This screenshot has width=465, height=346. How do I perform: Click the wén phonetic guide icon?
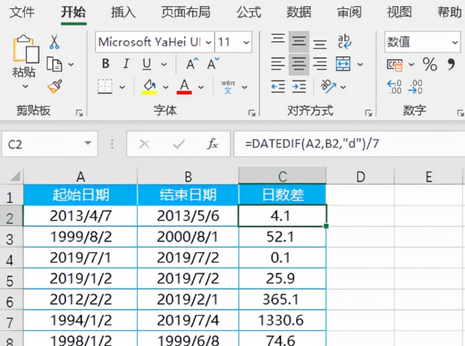pyautogui.click(x=228, y=87)
